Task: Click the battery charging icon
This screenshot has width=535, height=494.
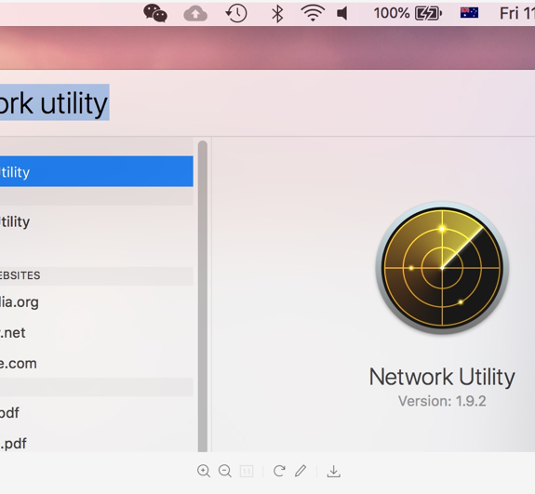Action: point(428,14)
